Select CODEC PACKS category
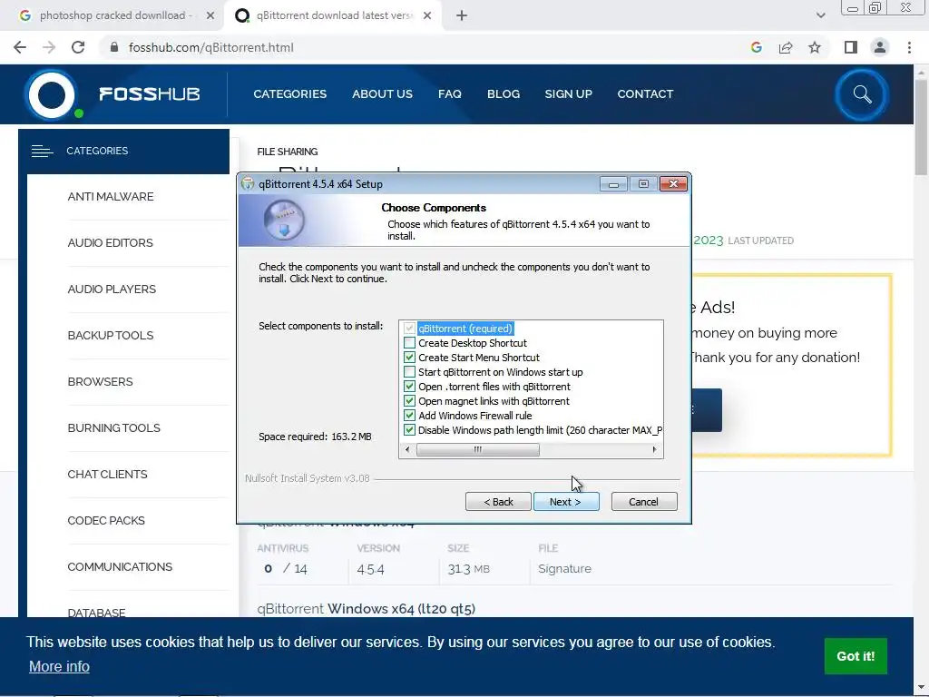 coord(106,520)
